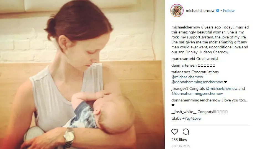The width and height of the screenshot is (255, 149).
Task: Open @michaelchernow mention in tatianatuts comment
Action: click(x=187, y=77)
